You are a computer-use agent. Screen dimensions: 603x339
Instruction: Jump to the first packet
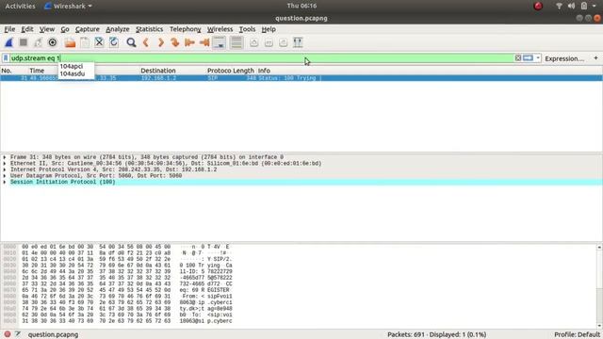pyautogui.click(x=189, y=42)
